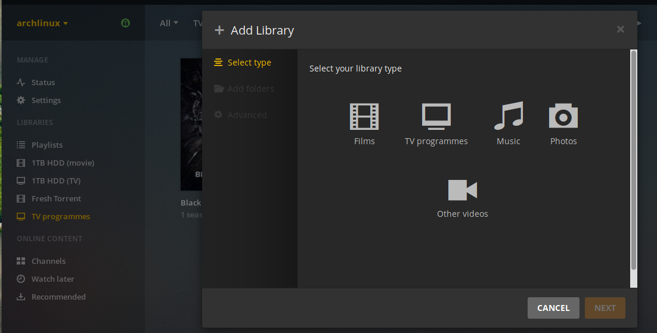Image resolution: width=657 pixels, height=333 pixels.
Task: Select the Films library type icon
Action: coord(364,117)
